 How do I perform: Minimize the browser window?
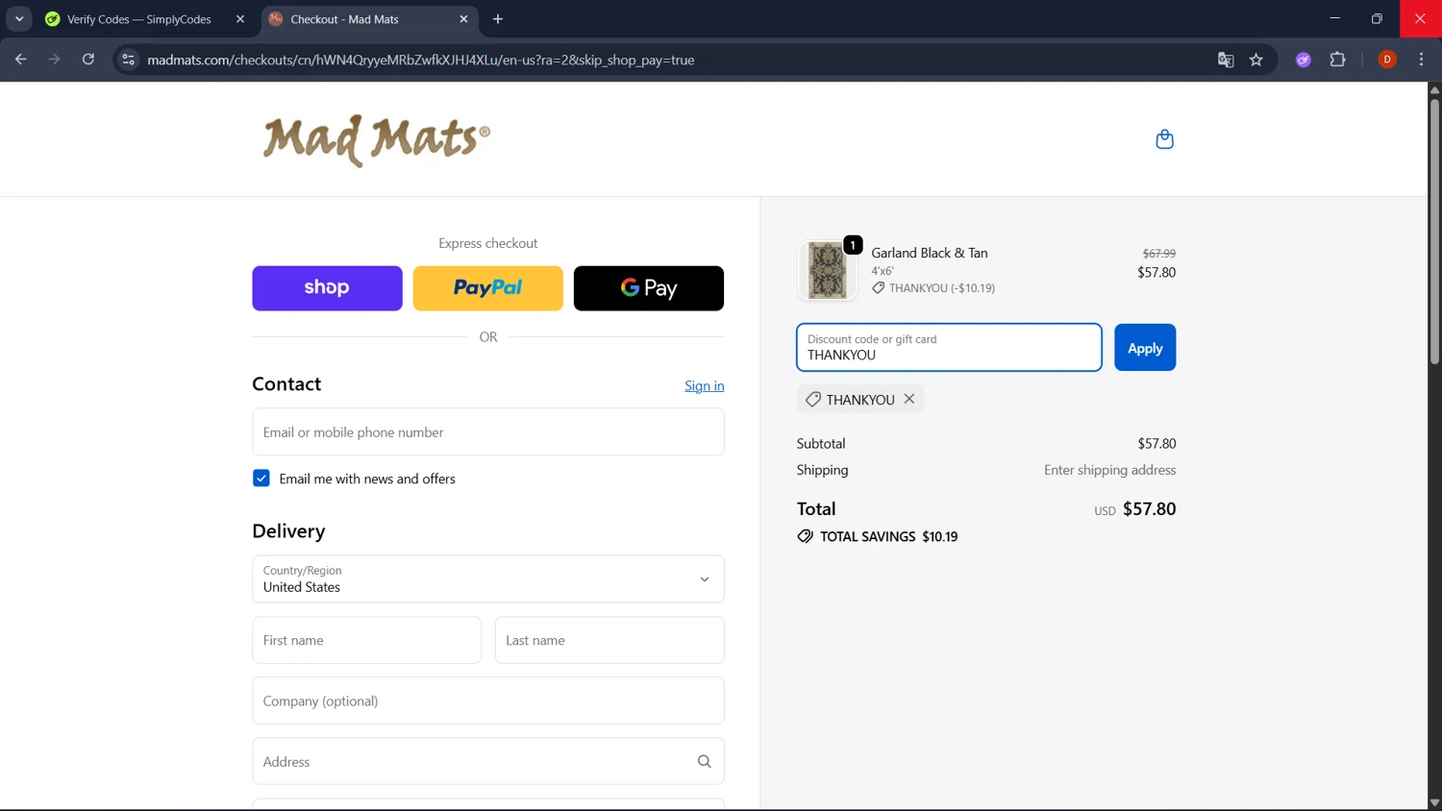coord(1334,18)
